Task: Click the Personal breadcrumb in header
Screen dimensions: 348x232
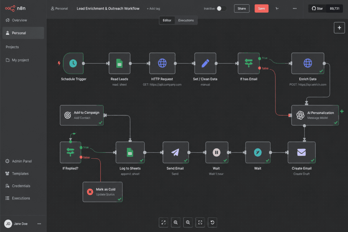Action: pos(59,8)
